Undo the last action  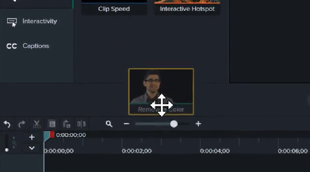7,124
